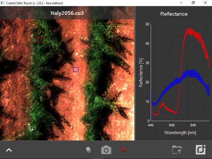The image size is (212, 159).
Task: Click the Cubert logo icon
Action: (201, 150)
